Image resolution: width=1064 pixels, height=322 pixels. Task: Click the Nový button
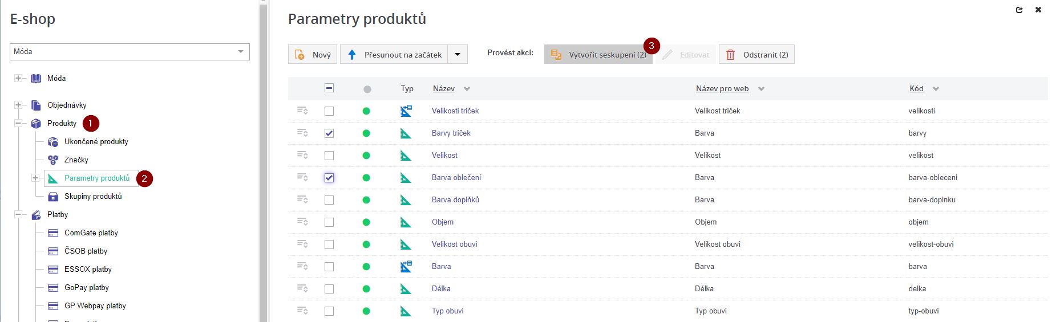[x=313, y=55]
